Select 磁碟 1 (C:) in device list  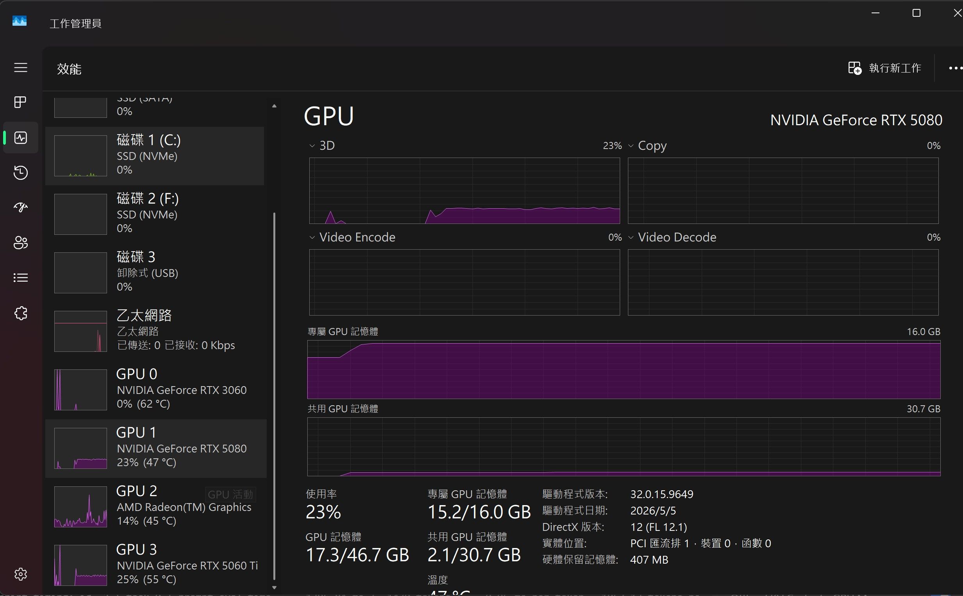click(155, 156)
